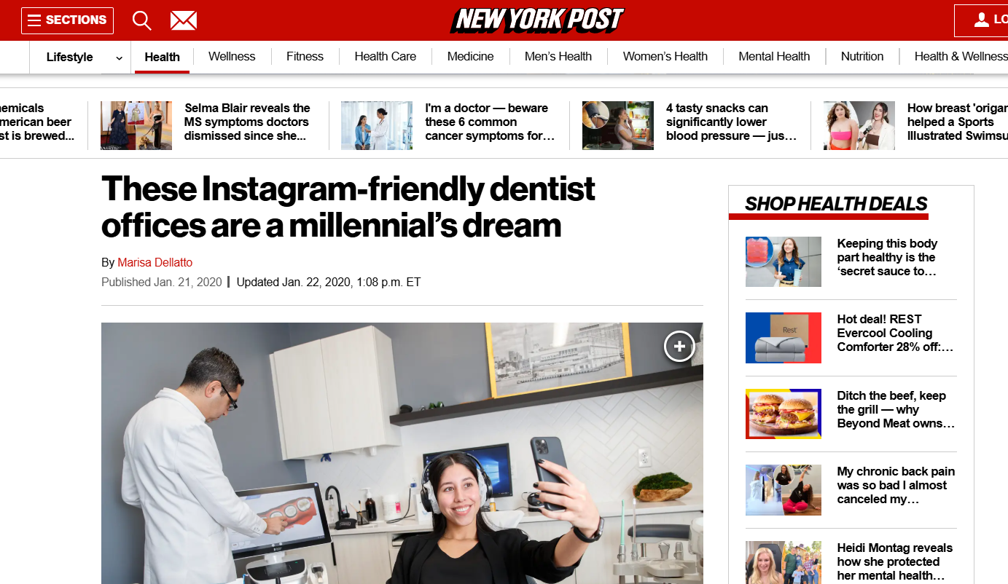The width and height of the screenshot is (1008, 584).
Task: Click the doctor cancer symptoms thumbnail
Action: point(377,125)
